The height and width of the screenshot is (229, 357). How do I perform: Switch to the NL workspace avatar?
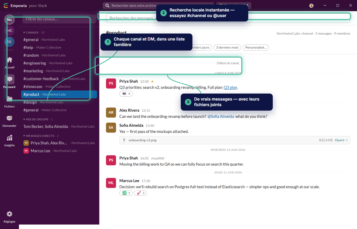pyautogui.click(x=9, y=42)
